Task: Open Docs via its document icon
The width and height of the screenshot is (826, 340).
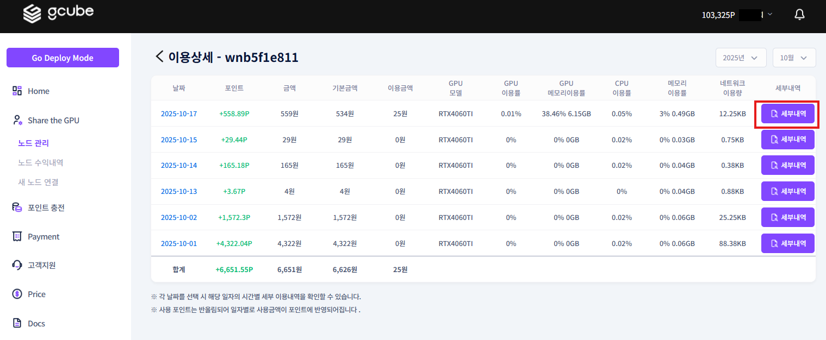Action: (17, 323)
